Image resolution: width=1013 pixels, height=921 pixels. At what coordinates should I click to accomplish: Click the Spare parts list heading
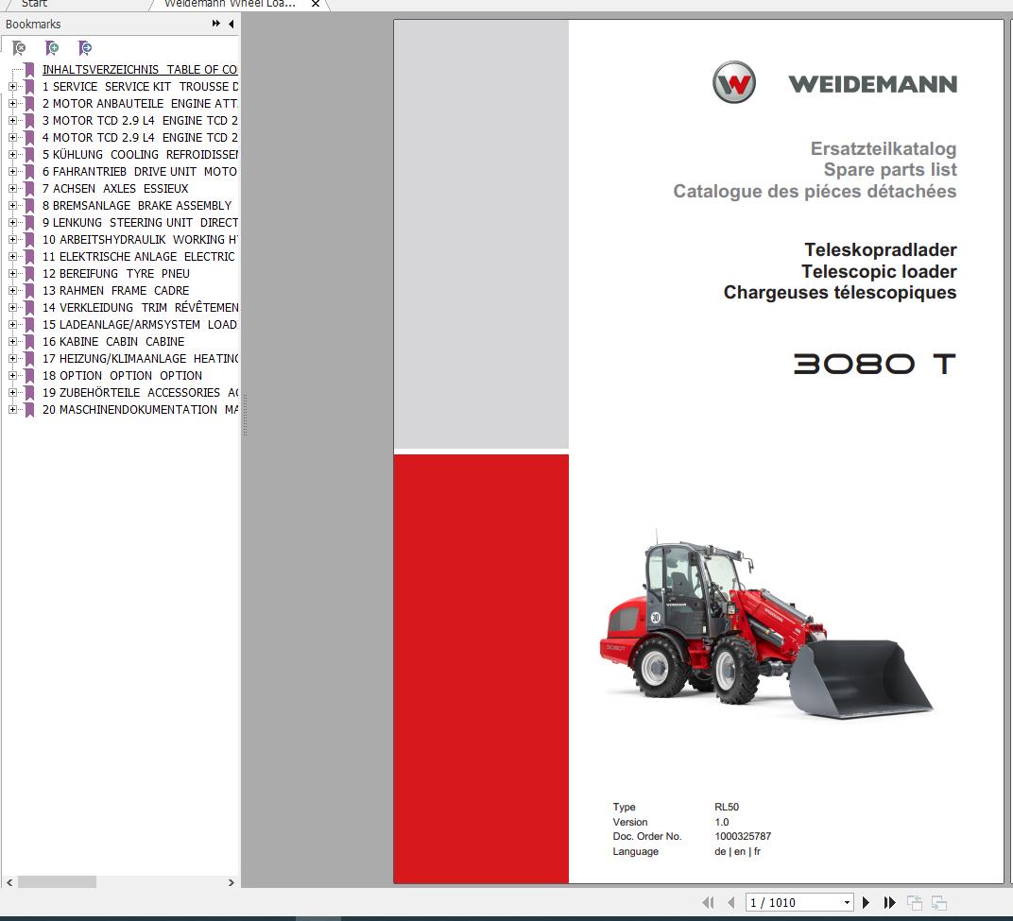click(890, 170)
